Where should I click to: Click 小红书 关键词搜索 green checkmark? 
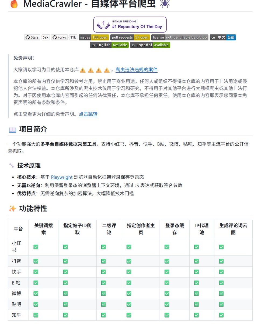pos(36,247)
